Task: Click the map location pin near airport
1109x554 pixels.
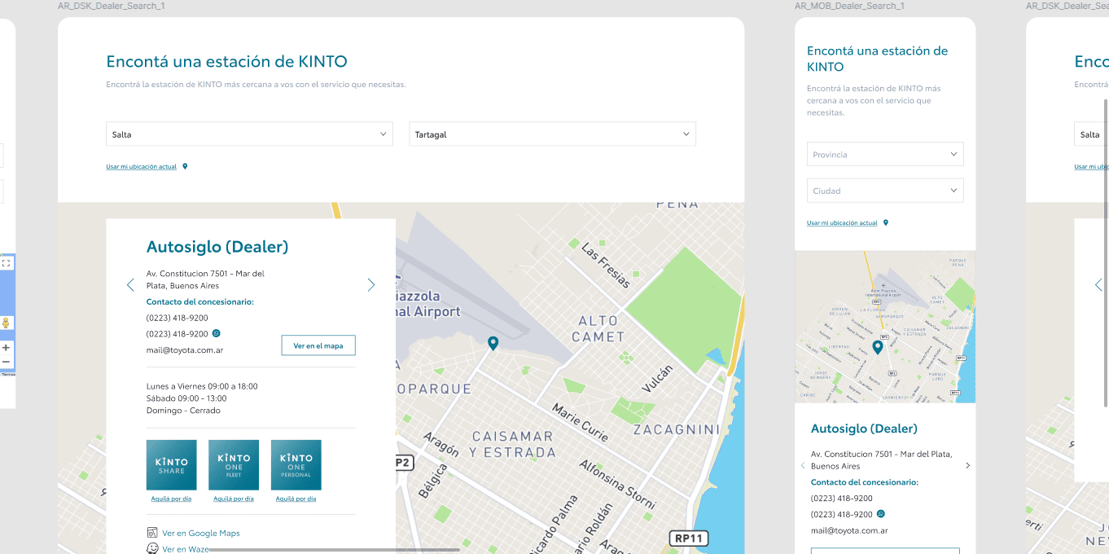Action: (493, 344)
